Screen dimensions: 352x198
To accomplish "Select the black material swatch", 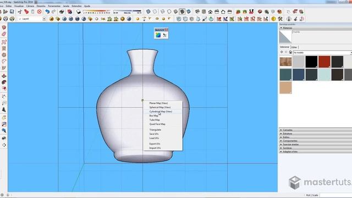I will coord(311,62).
